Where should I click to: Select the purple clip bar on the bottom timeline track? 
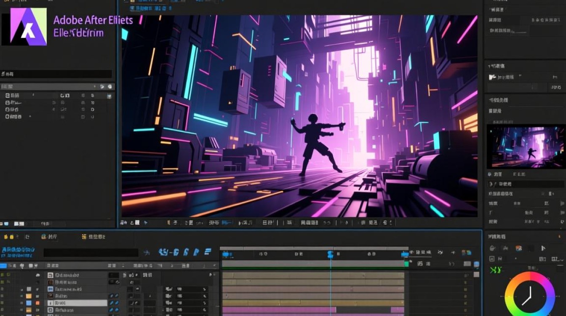[279, 310]
